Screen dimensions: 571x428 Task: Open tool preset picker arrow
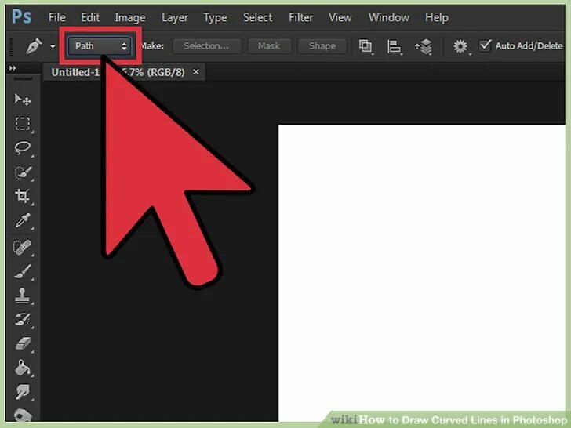[53, 46]
